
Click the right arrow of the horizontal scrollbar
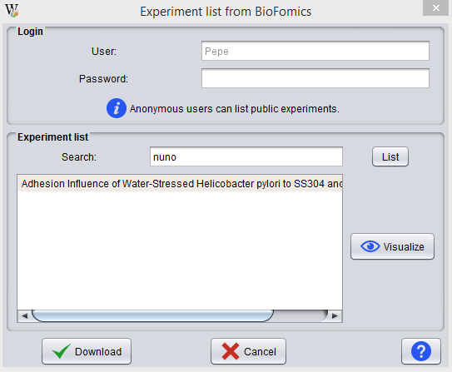[335, 315]
